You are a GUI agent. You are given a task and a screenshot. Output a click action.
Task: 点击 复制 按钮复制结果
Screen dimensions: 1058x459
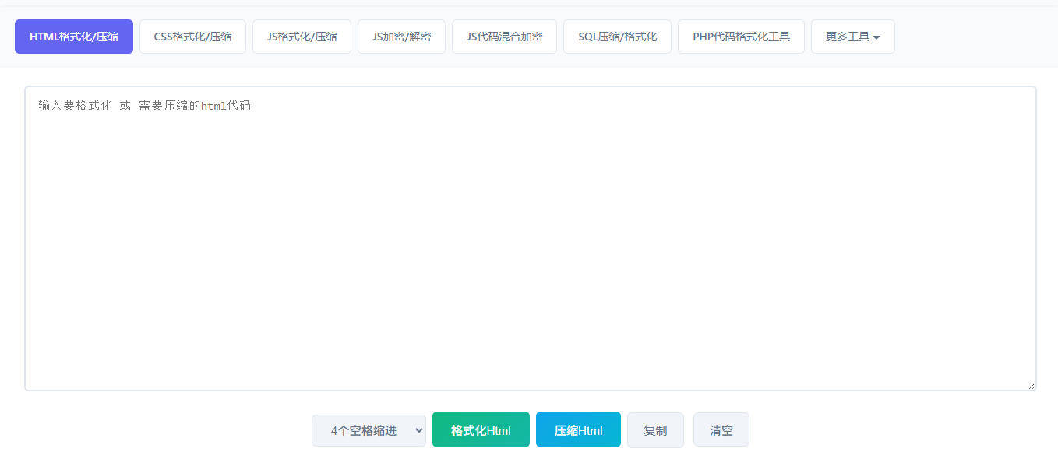(655, 429)
